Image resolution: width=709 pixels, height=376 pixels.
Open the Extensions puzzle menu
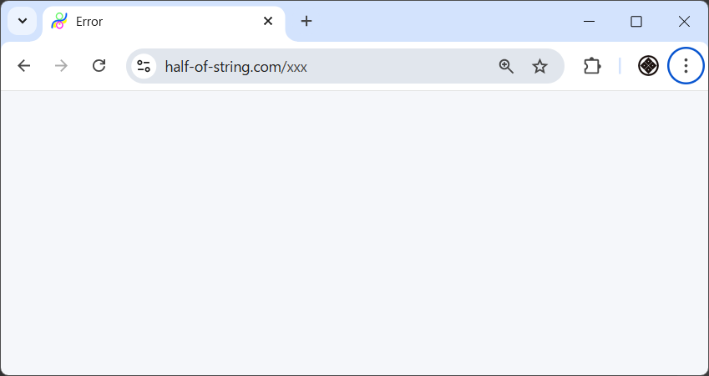tap(592, 66)
